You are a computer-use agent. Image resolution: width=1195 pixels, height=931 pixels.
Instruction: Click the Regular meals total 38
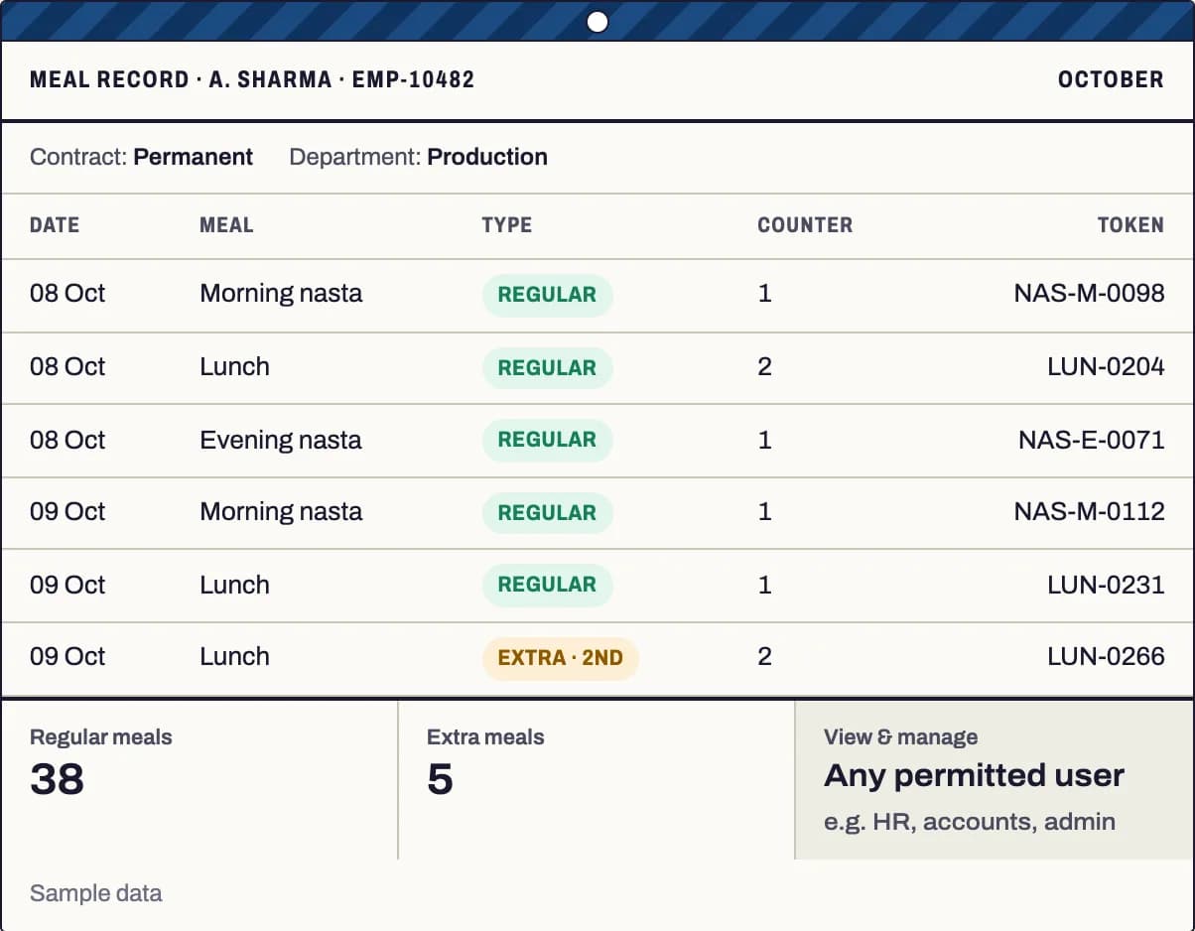click(57, 779)
